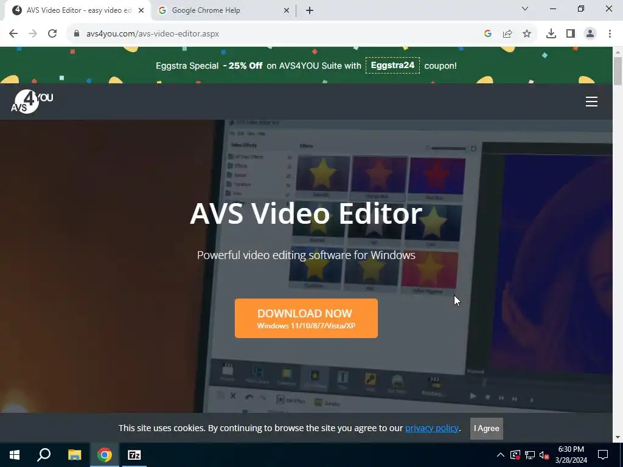This screenshot has width=623, height=467.
Task: Close the Google Chrome Help tab
Action: (x=287, y=11)
